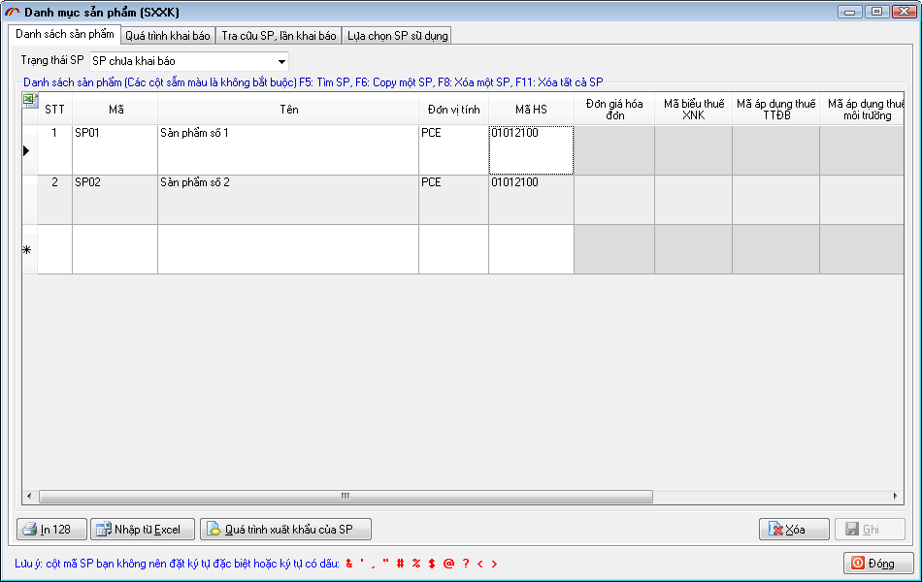The width and height of the screenshot is (922, 582).
Task: Select row 1 using its arrow indicator
Action: (x=26, y=150)
